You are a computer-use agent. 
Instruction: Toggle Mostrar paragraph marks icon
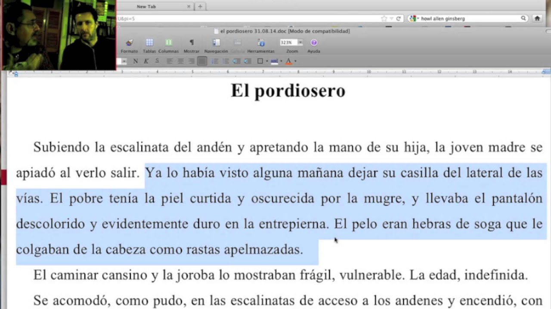(x=192, y=42)
